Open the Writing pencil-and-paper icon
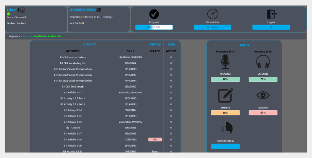 tap(225, 96)
